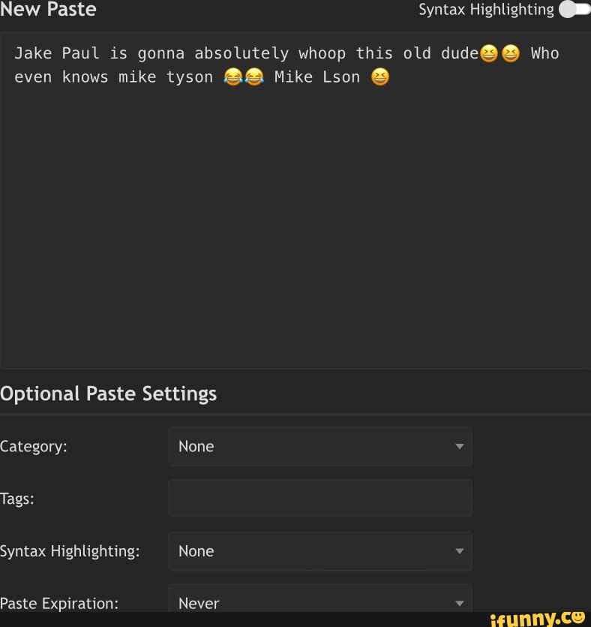The height and width of the screenshot is (627, 591).
Task: Open the Category dropdown
Action: point(320,446)
